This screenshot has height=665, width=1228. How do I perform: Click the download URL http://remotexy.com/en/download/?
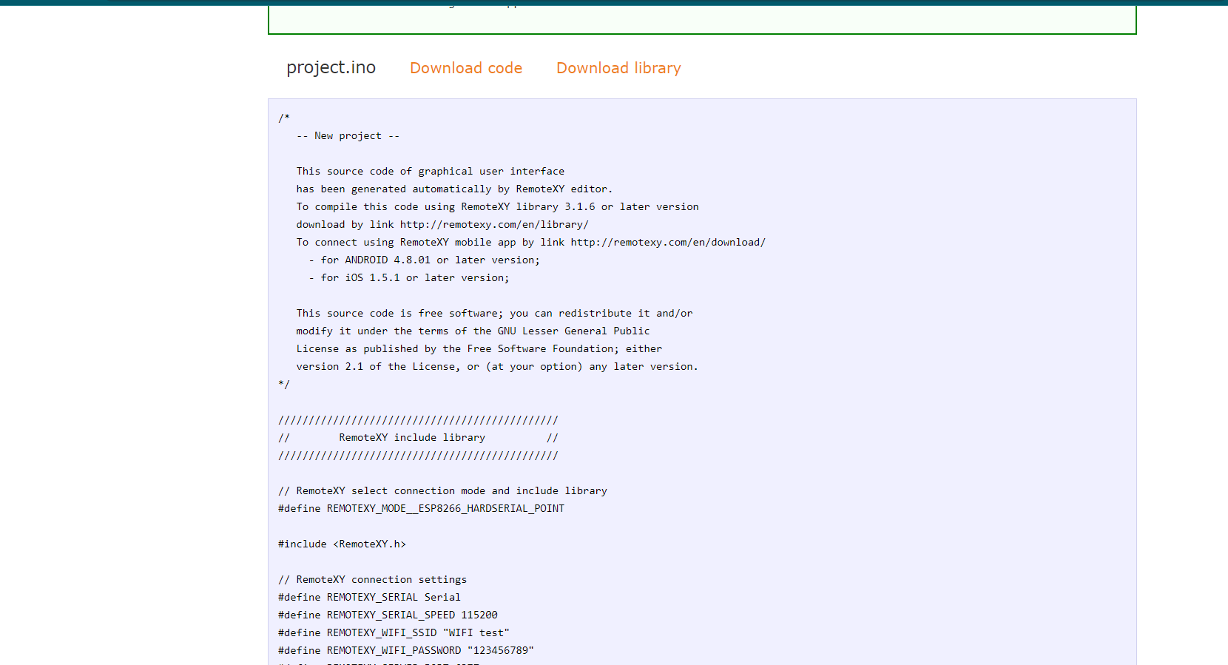point(668,243)
